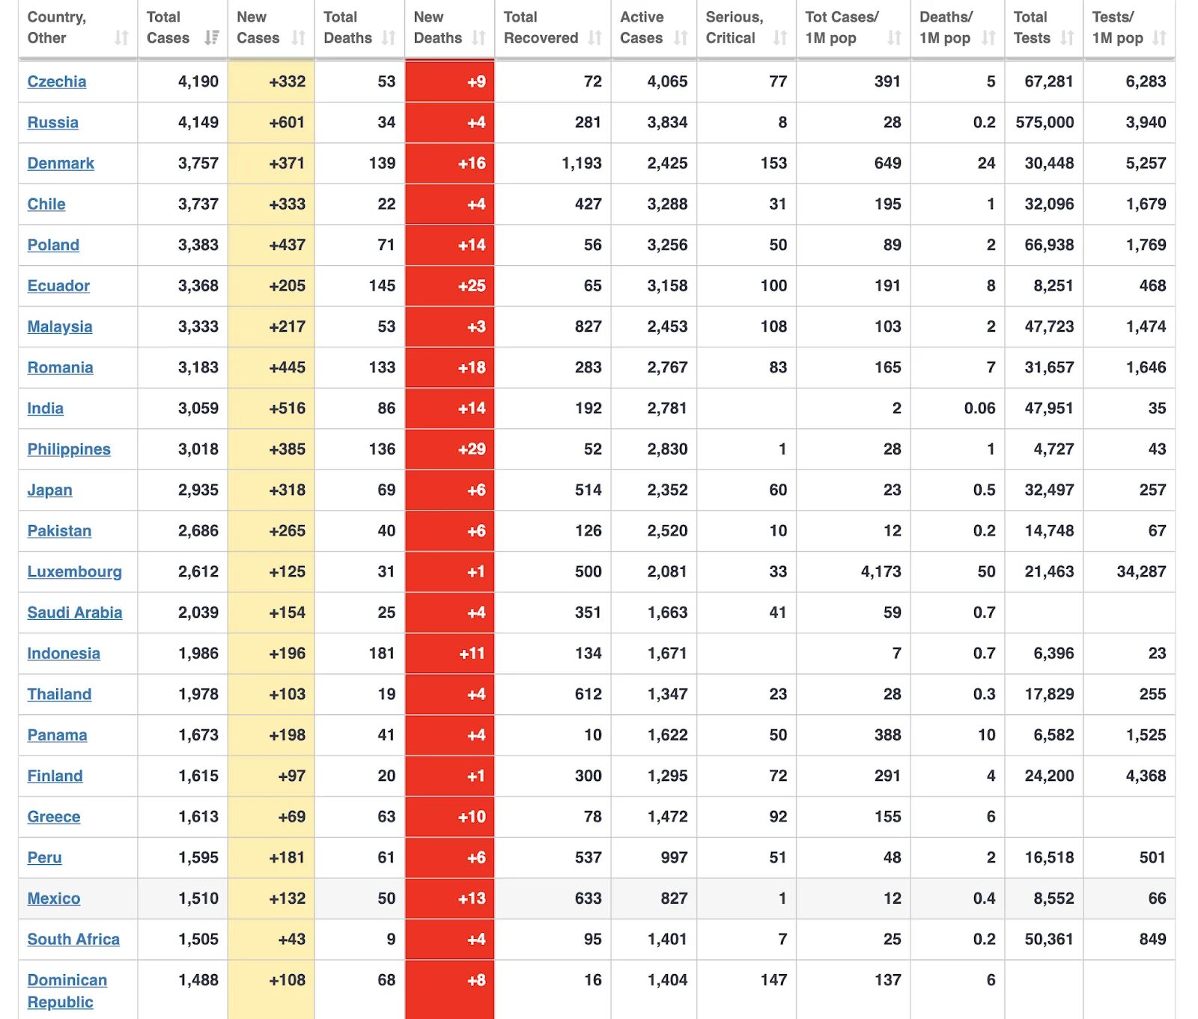Select India's new cases value +516
The image size is (1198, 1019).
tap(287, 409)
